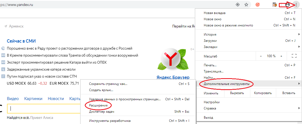Click news source icon beside Кремле headline

click(3, 56)
